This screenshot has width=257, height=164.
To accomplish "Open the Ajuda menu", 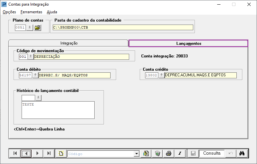I will click(52, 12).
